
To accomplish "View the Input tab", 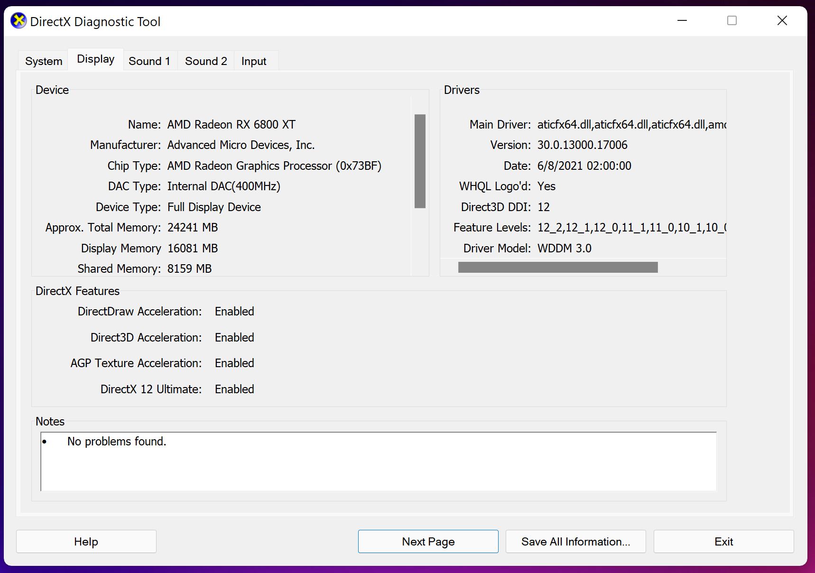I will coord(254,61).
